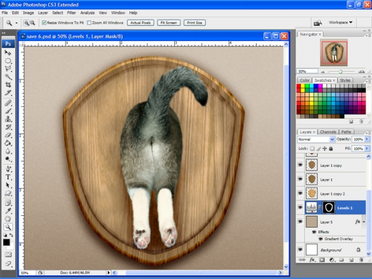372x279 pixels.
Task: Select the Eyedropper tool
Action: (8, 211)
